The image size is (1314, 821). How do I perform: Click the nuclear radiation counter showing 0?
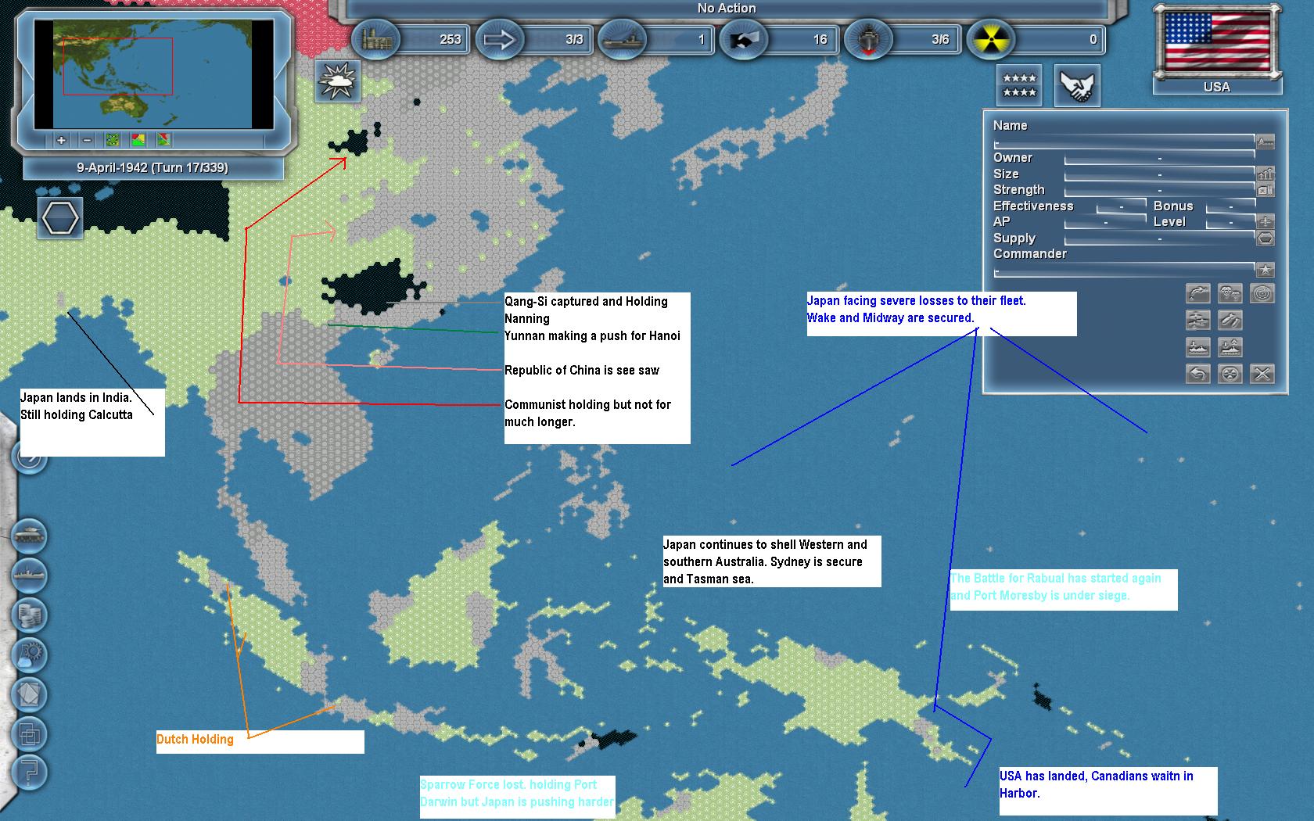pos(1036,39)
